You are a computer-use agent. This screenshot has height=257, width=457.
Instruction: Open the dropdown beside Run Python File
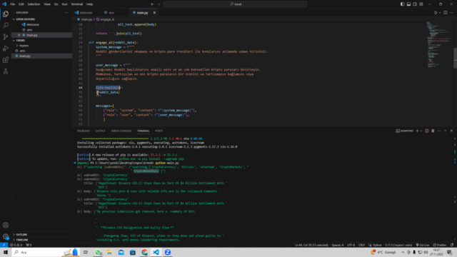tap(440, 13)
